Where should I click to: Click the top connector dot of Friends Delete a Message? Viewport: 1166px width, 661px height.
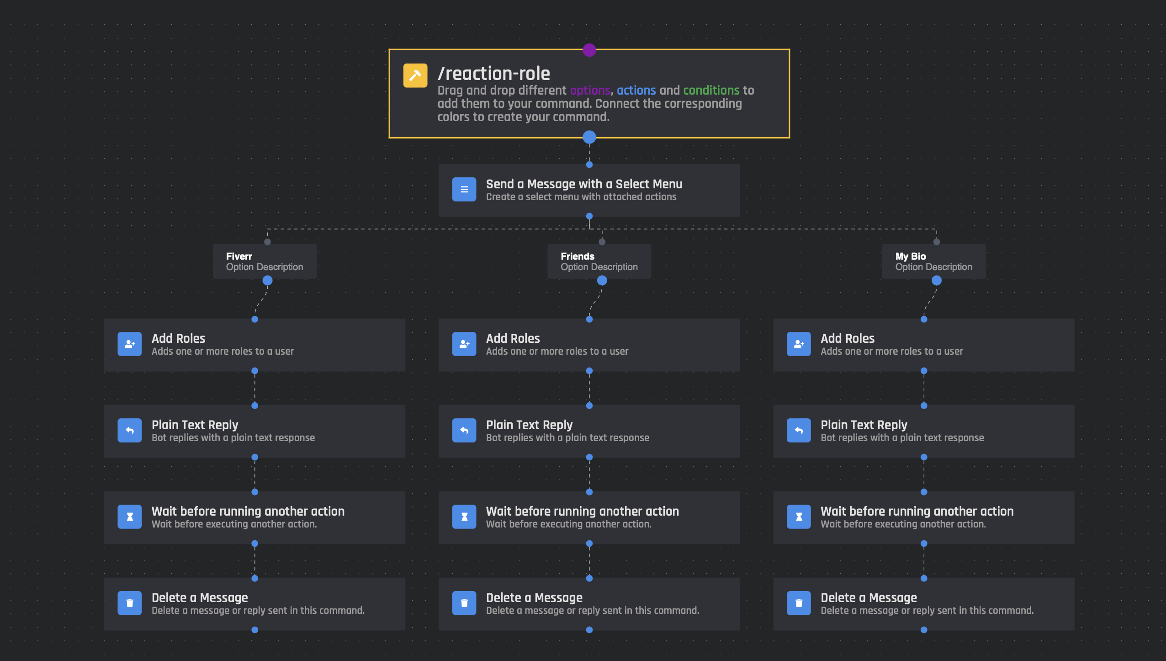[x=589, y=578]
